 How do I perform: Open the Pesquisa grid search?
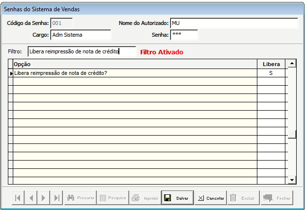pos(113,198)
